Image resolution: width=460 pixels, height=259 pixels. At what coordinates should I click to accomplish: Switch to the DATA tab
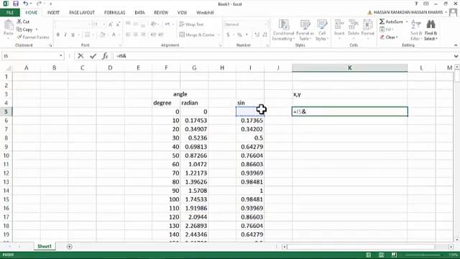coord(139,13)
